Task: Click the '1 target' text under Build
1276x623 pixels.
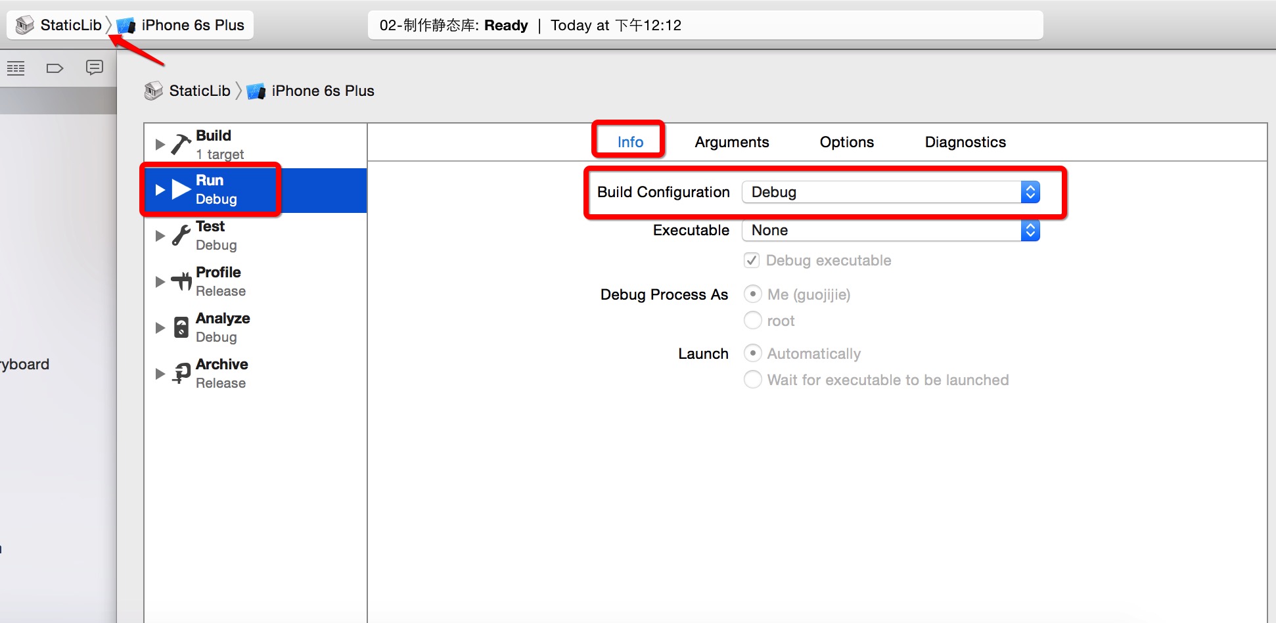Action: click(x=220, y=154)
